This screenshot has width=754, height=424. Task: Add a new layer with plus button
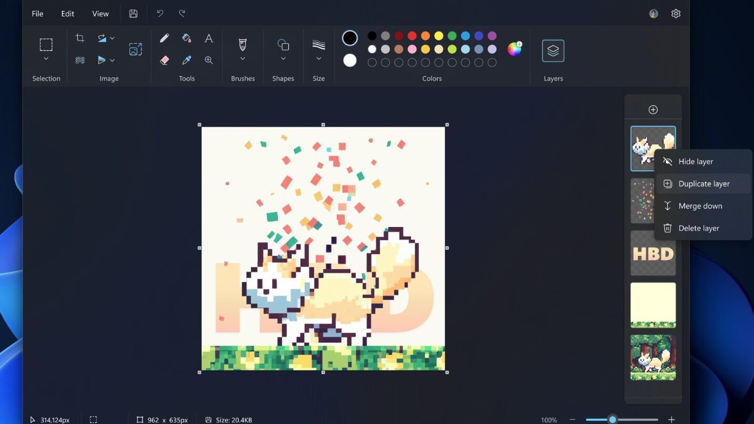click(x=653, y=110)
